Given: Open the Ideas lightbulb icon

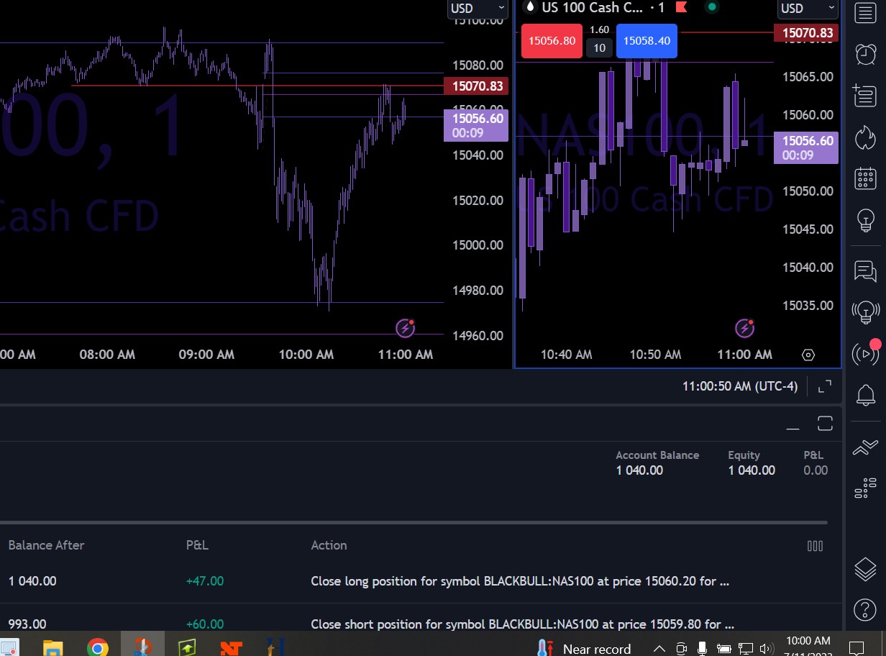Looking at the screenshot, I should coord(864,219).
